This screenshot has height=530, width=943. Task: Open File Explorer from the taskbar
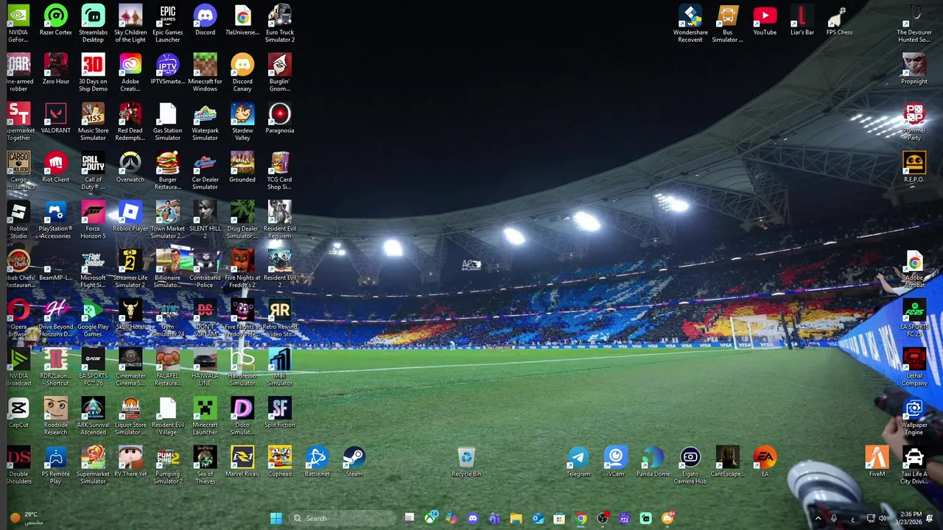click(516, 518)
